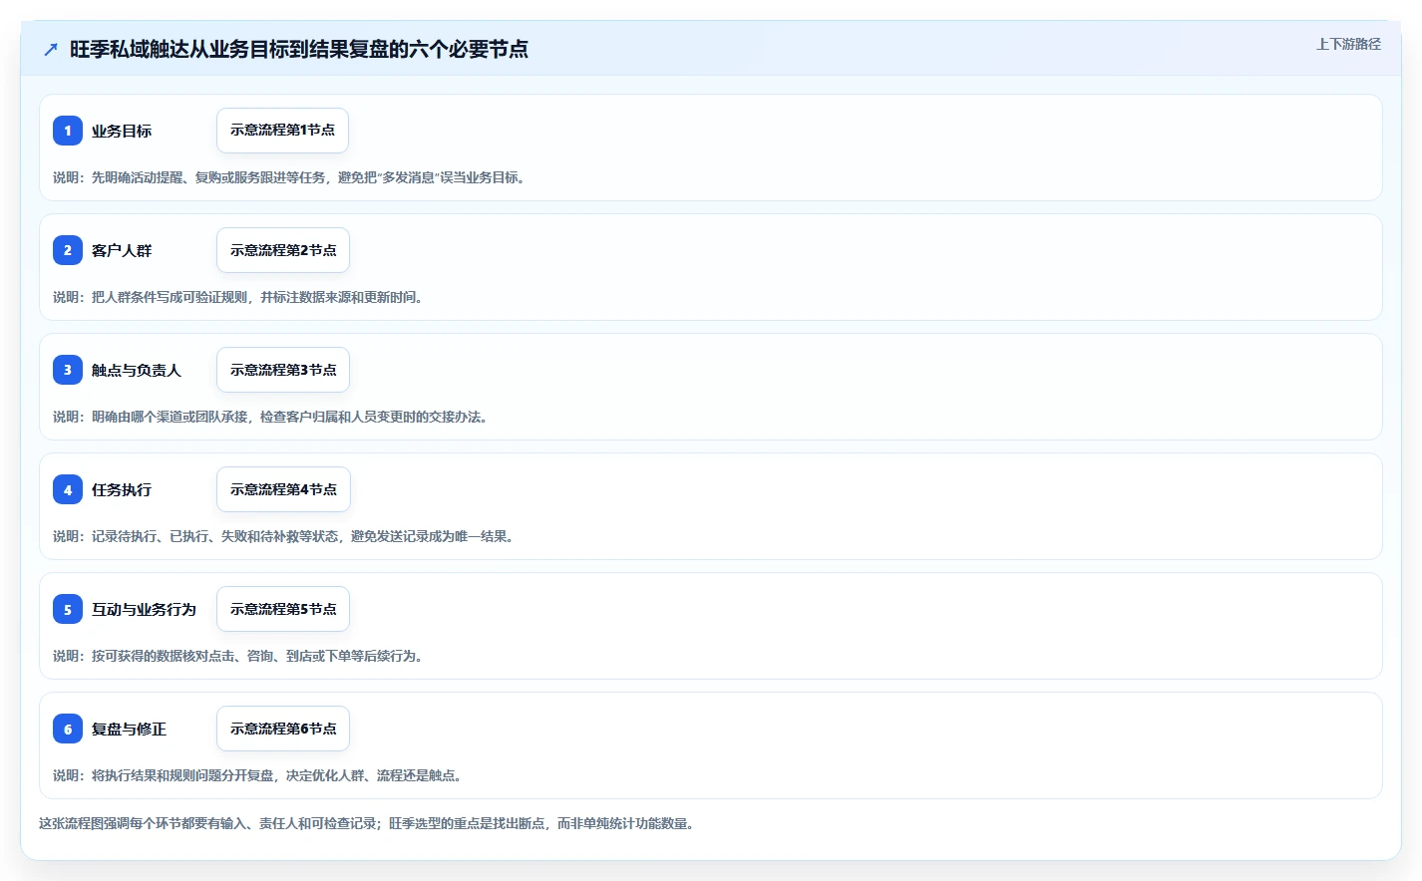
Task: Click the description starting 将执行结果和规则问题分开复盘
Action: tap(259, 775)
